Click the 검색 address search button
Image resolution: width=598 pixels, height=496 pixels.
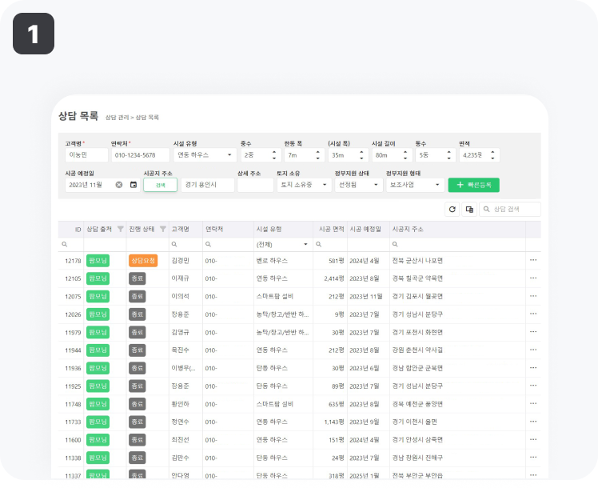[160, 185]
